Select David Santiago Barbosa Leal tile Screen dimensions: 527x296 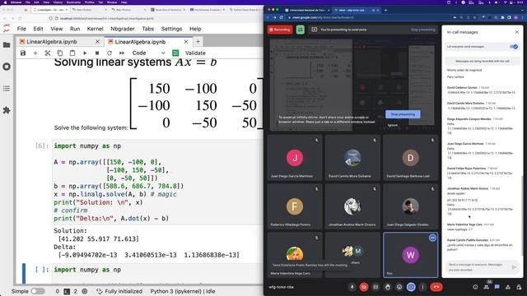[x=410, y=157]
